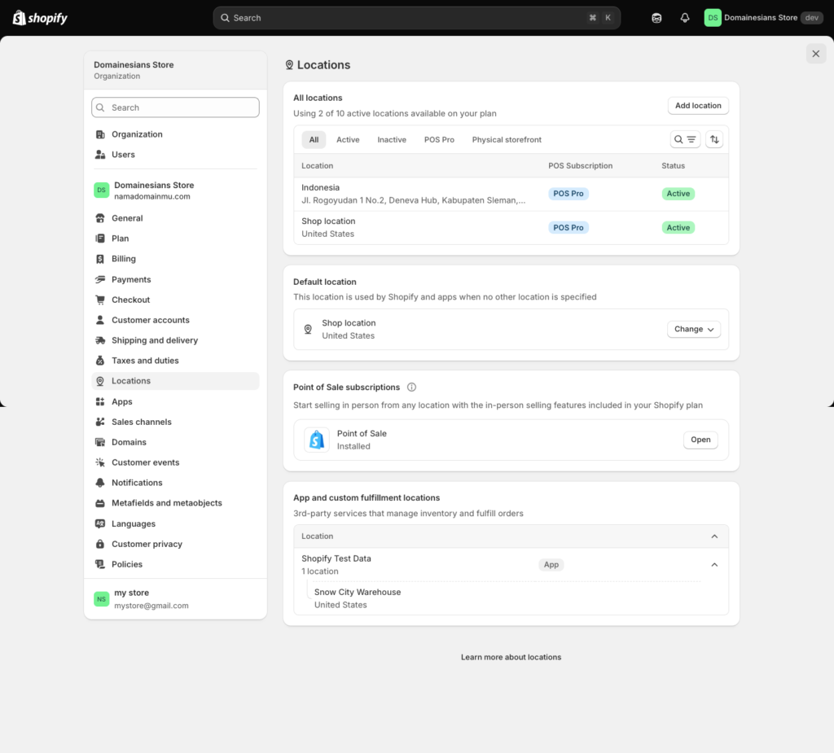The image size is (834, 753).
Task: Collapse the Shopify Test Data row
Action: (714, 565)
